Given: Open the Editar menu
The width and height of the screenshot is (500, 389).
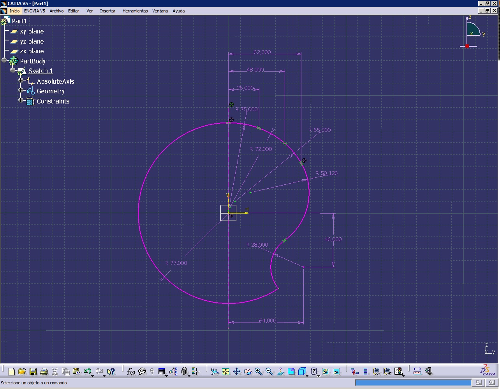Looking at the screenshot, I should click(x=74, y=11).
